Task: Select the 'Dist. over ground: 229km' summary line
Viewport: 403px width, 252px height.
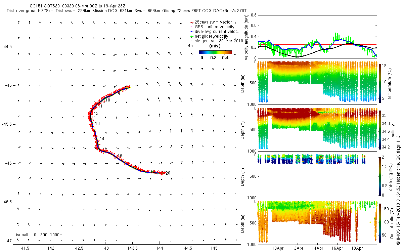Action: pyautogui.click(x=127, y=11)
